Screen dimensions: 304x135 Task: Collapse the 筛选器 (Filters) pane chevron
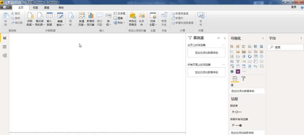pos(225,38)
